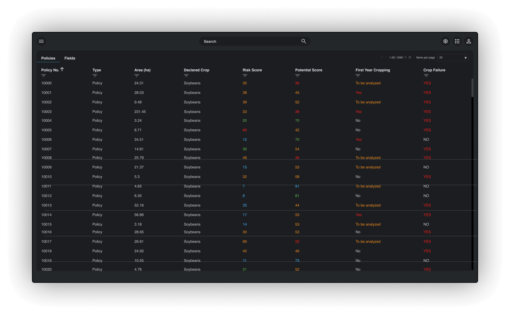Select policy number 10000
This screenshot has height=315, width=510.
pos(46,83)
